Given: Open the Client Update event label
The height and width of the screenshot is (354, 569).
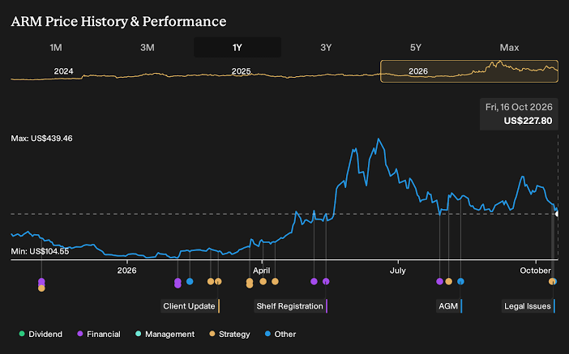Looking at the screenshot, I should coord(190,306).
